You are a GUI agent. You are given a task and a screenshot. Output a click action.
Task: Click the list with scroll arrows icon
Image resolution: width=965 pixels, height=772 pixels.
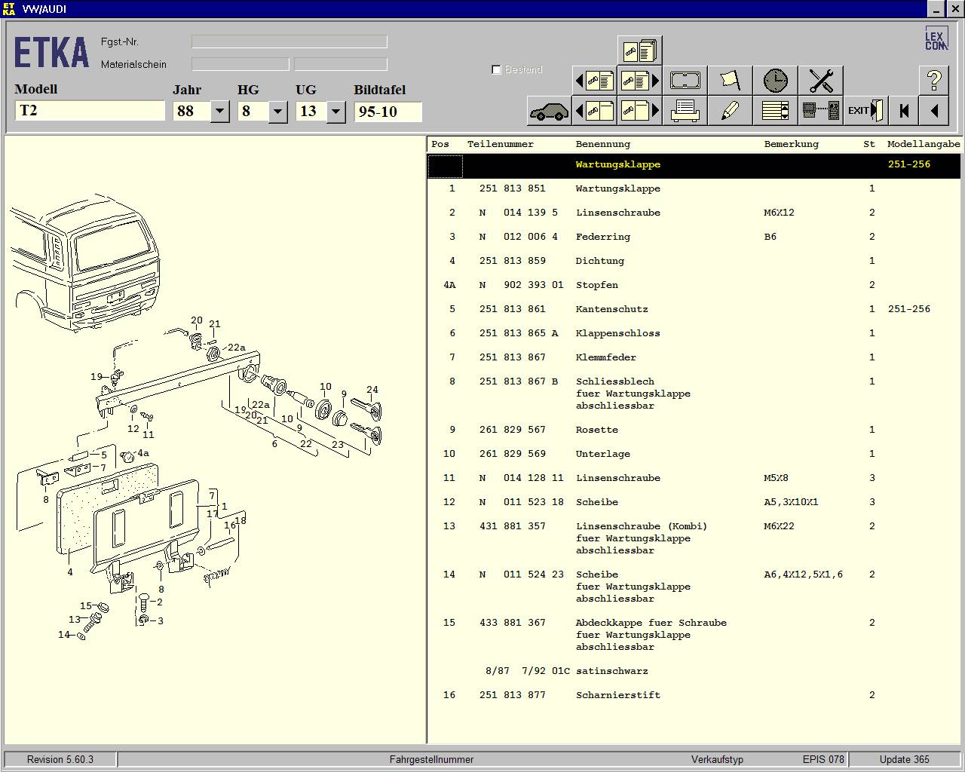tap(775, 111)
